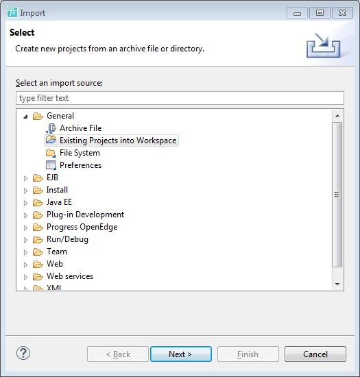Click the File System folder icon
This screenshot has height=377, width=360.
(51, 153)
